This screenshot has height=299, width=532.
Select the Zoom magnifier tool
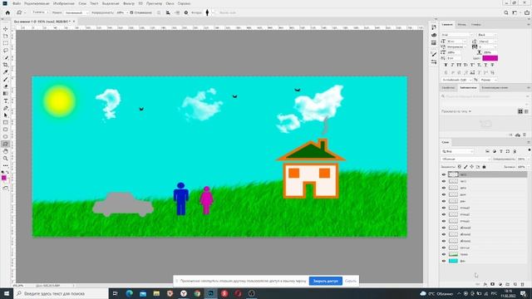tap(6, 159)
